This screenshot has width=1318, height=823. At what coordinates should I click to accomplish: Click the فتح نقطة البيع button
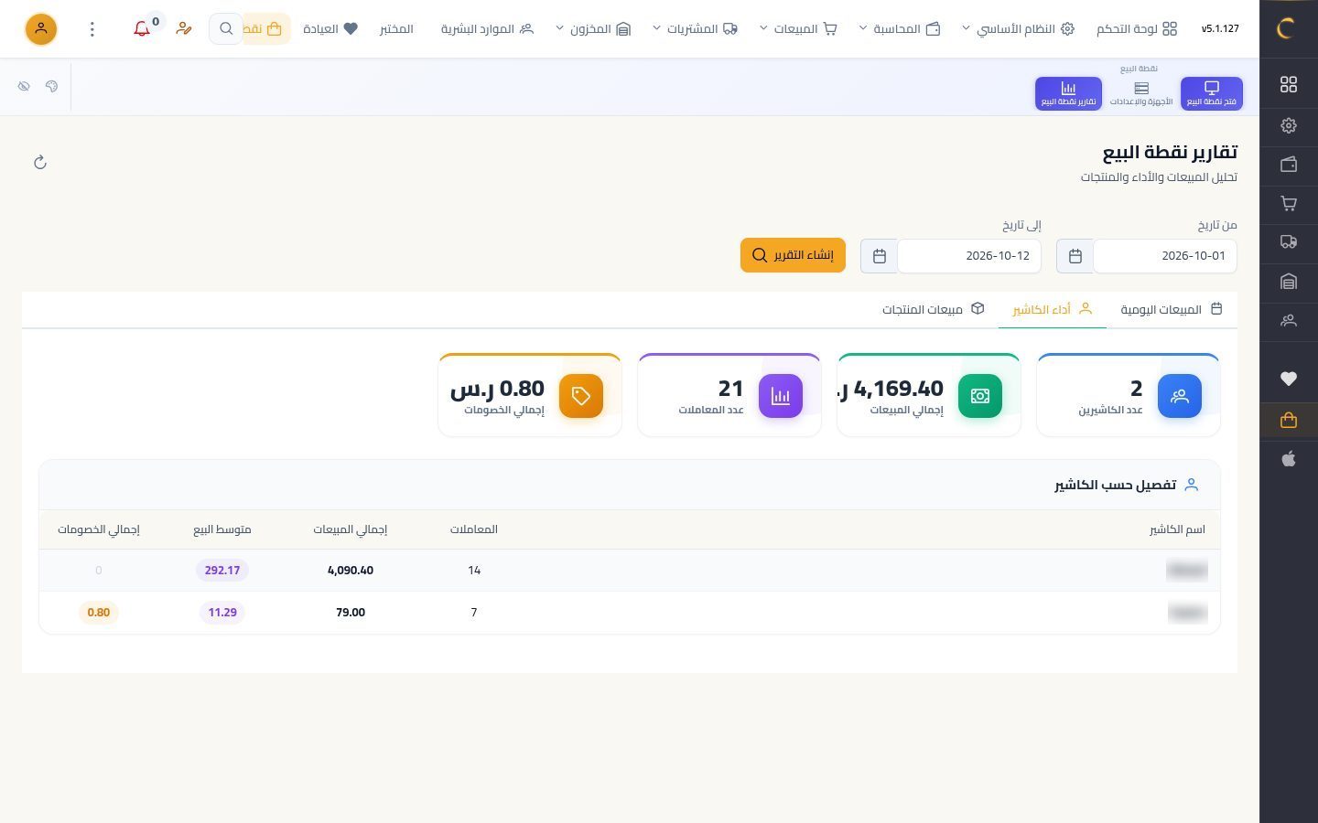pos(1212,93)
